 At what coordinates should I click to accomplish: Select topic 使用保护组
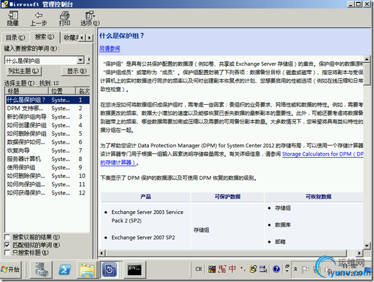tap(47, 168)
